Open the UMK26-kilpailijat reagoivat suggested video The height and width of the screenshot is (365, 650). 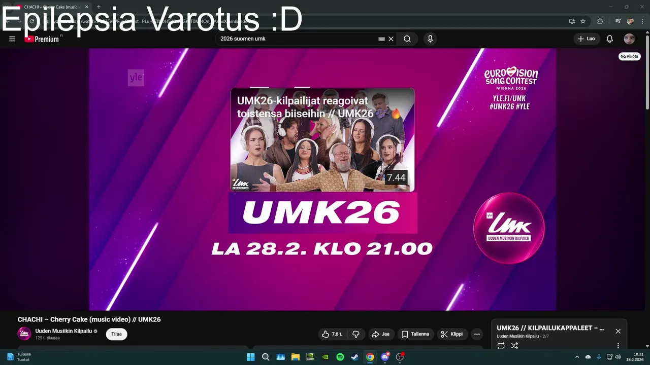tap(322, 140)
